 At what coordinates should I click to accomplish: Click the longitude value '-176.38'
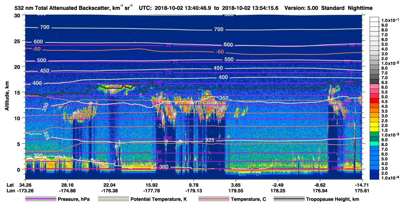click(x=109, y=191)
